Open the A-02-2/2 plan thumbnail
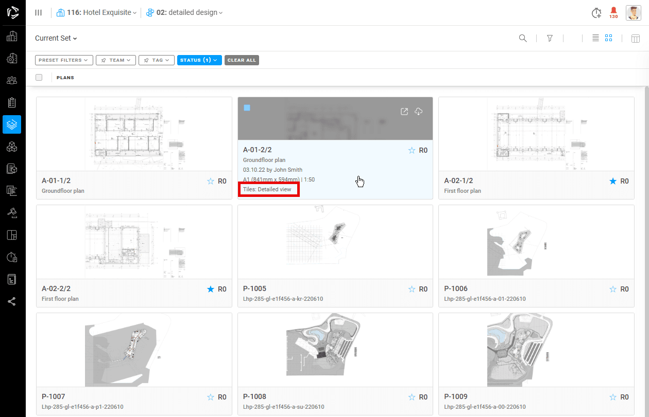The height and width of the screenshot is (417, 649). [134, 242]
